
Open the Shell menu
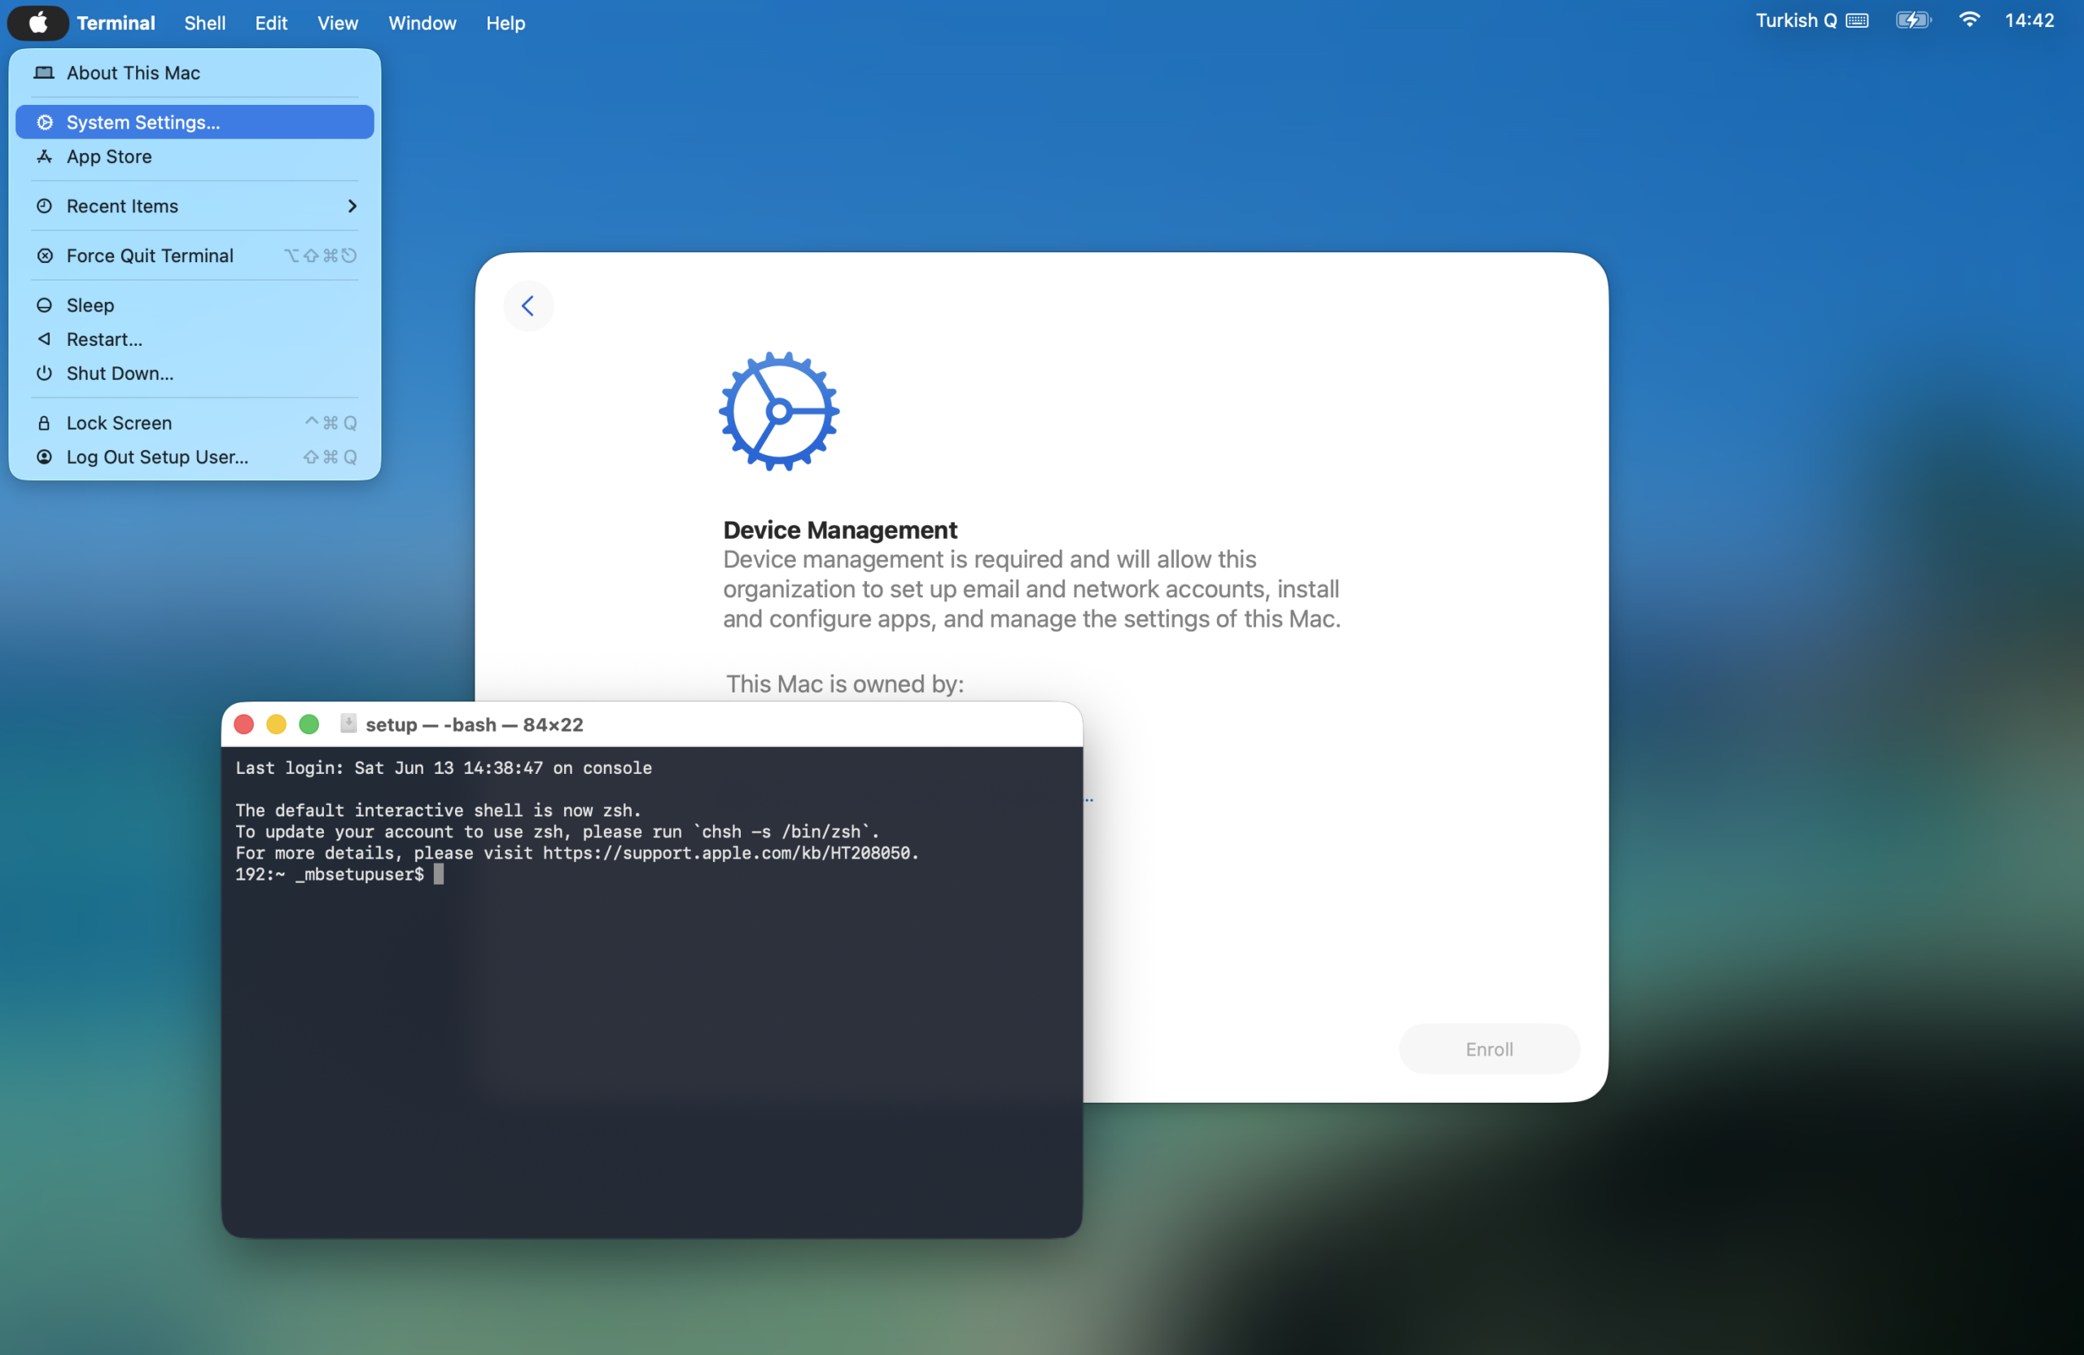point(205,23)
